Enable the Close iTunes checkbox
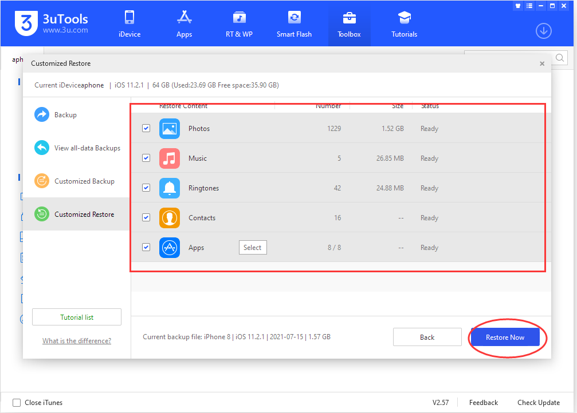 coord(17,403)
